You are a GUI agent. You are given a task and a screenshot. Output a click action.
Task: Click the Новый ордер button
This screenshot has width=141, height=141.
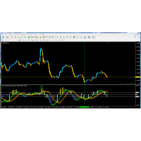tap(33, 37)
